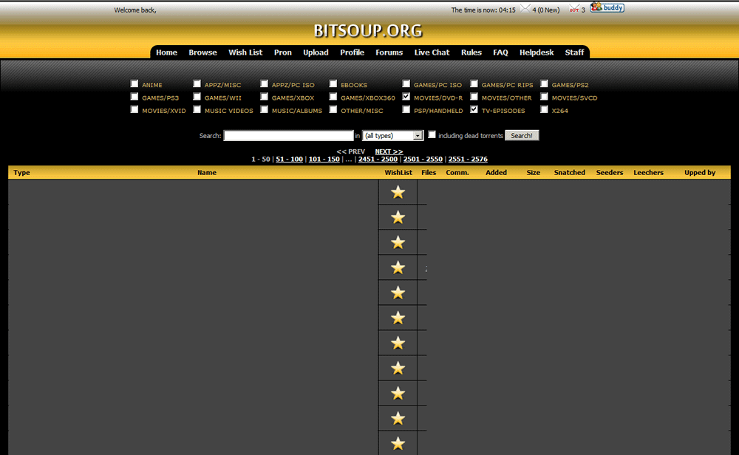Go to NEXT >> results page

(x=389, y=151)
